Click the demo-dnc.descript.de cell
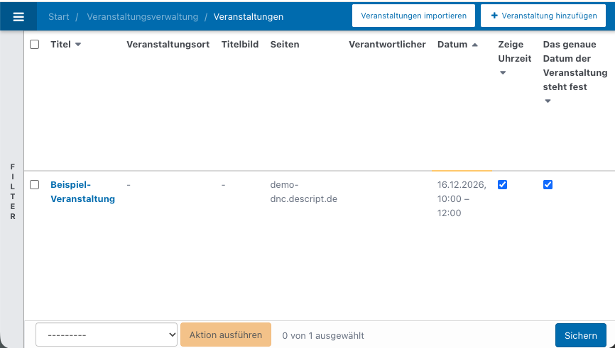Screen dimensions: 615x348 pyautogui.click(x=303, y=192)
